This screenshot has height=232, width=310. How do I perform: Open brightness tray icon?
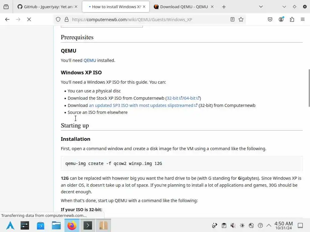pyautogui.click(x=242, y=225)
